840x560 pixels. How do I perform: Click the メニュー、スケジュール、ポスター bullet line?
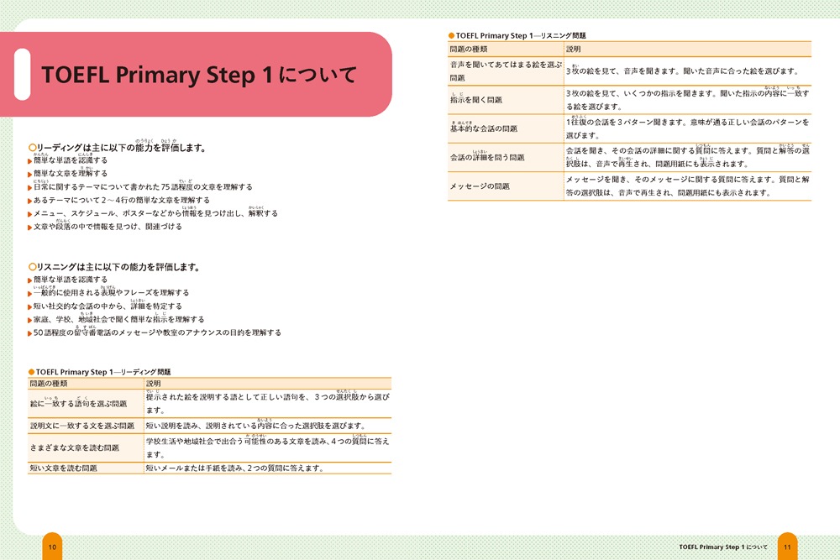point(155,214)
